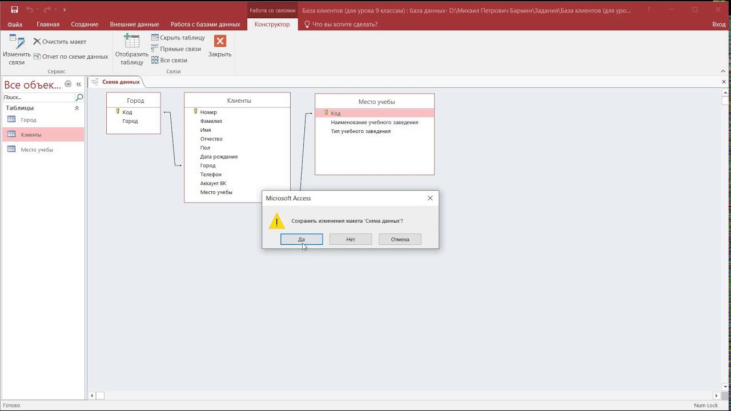
Task: Click the Схема данных document tab
Action: (x=116, y=82)
